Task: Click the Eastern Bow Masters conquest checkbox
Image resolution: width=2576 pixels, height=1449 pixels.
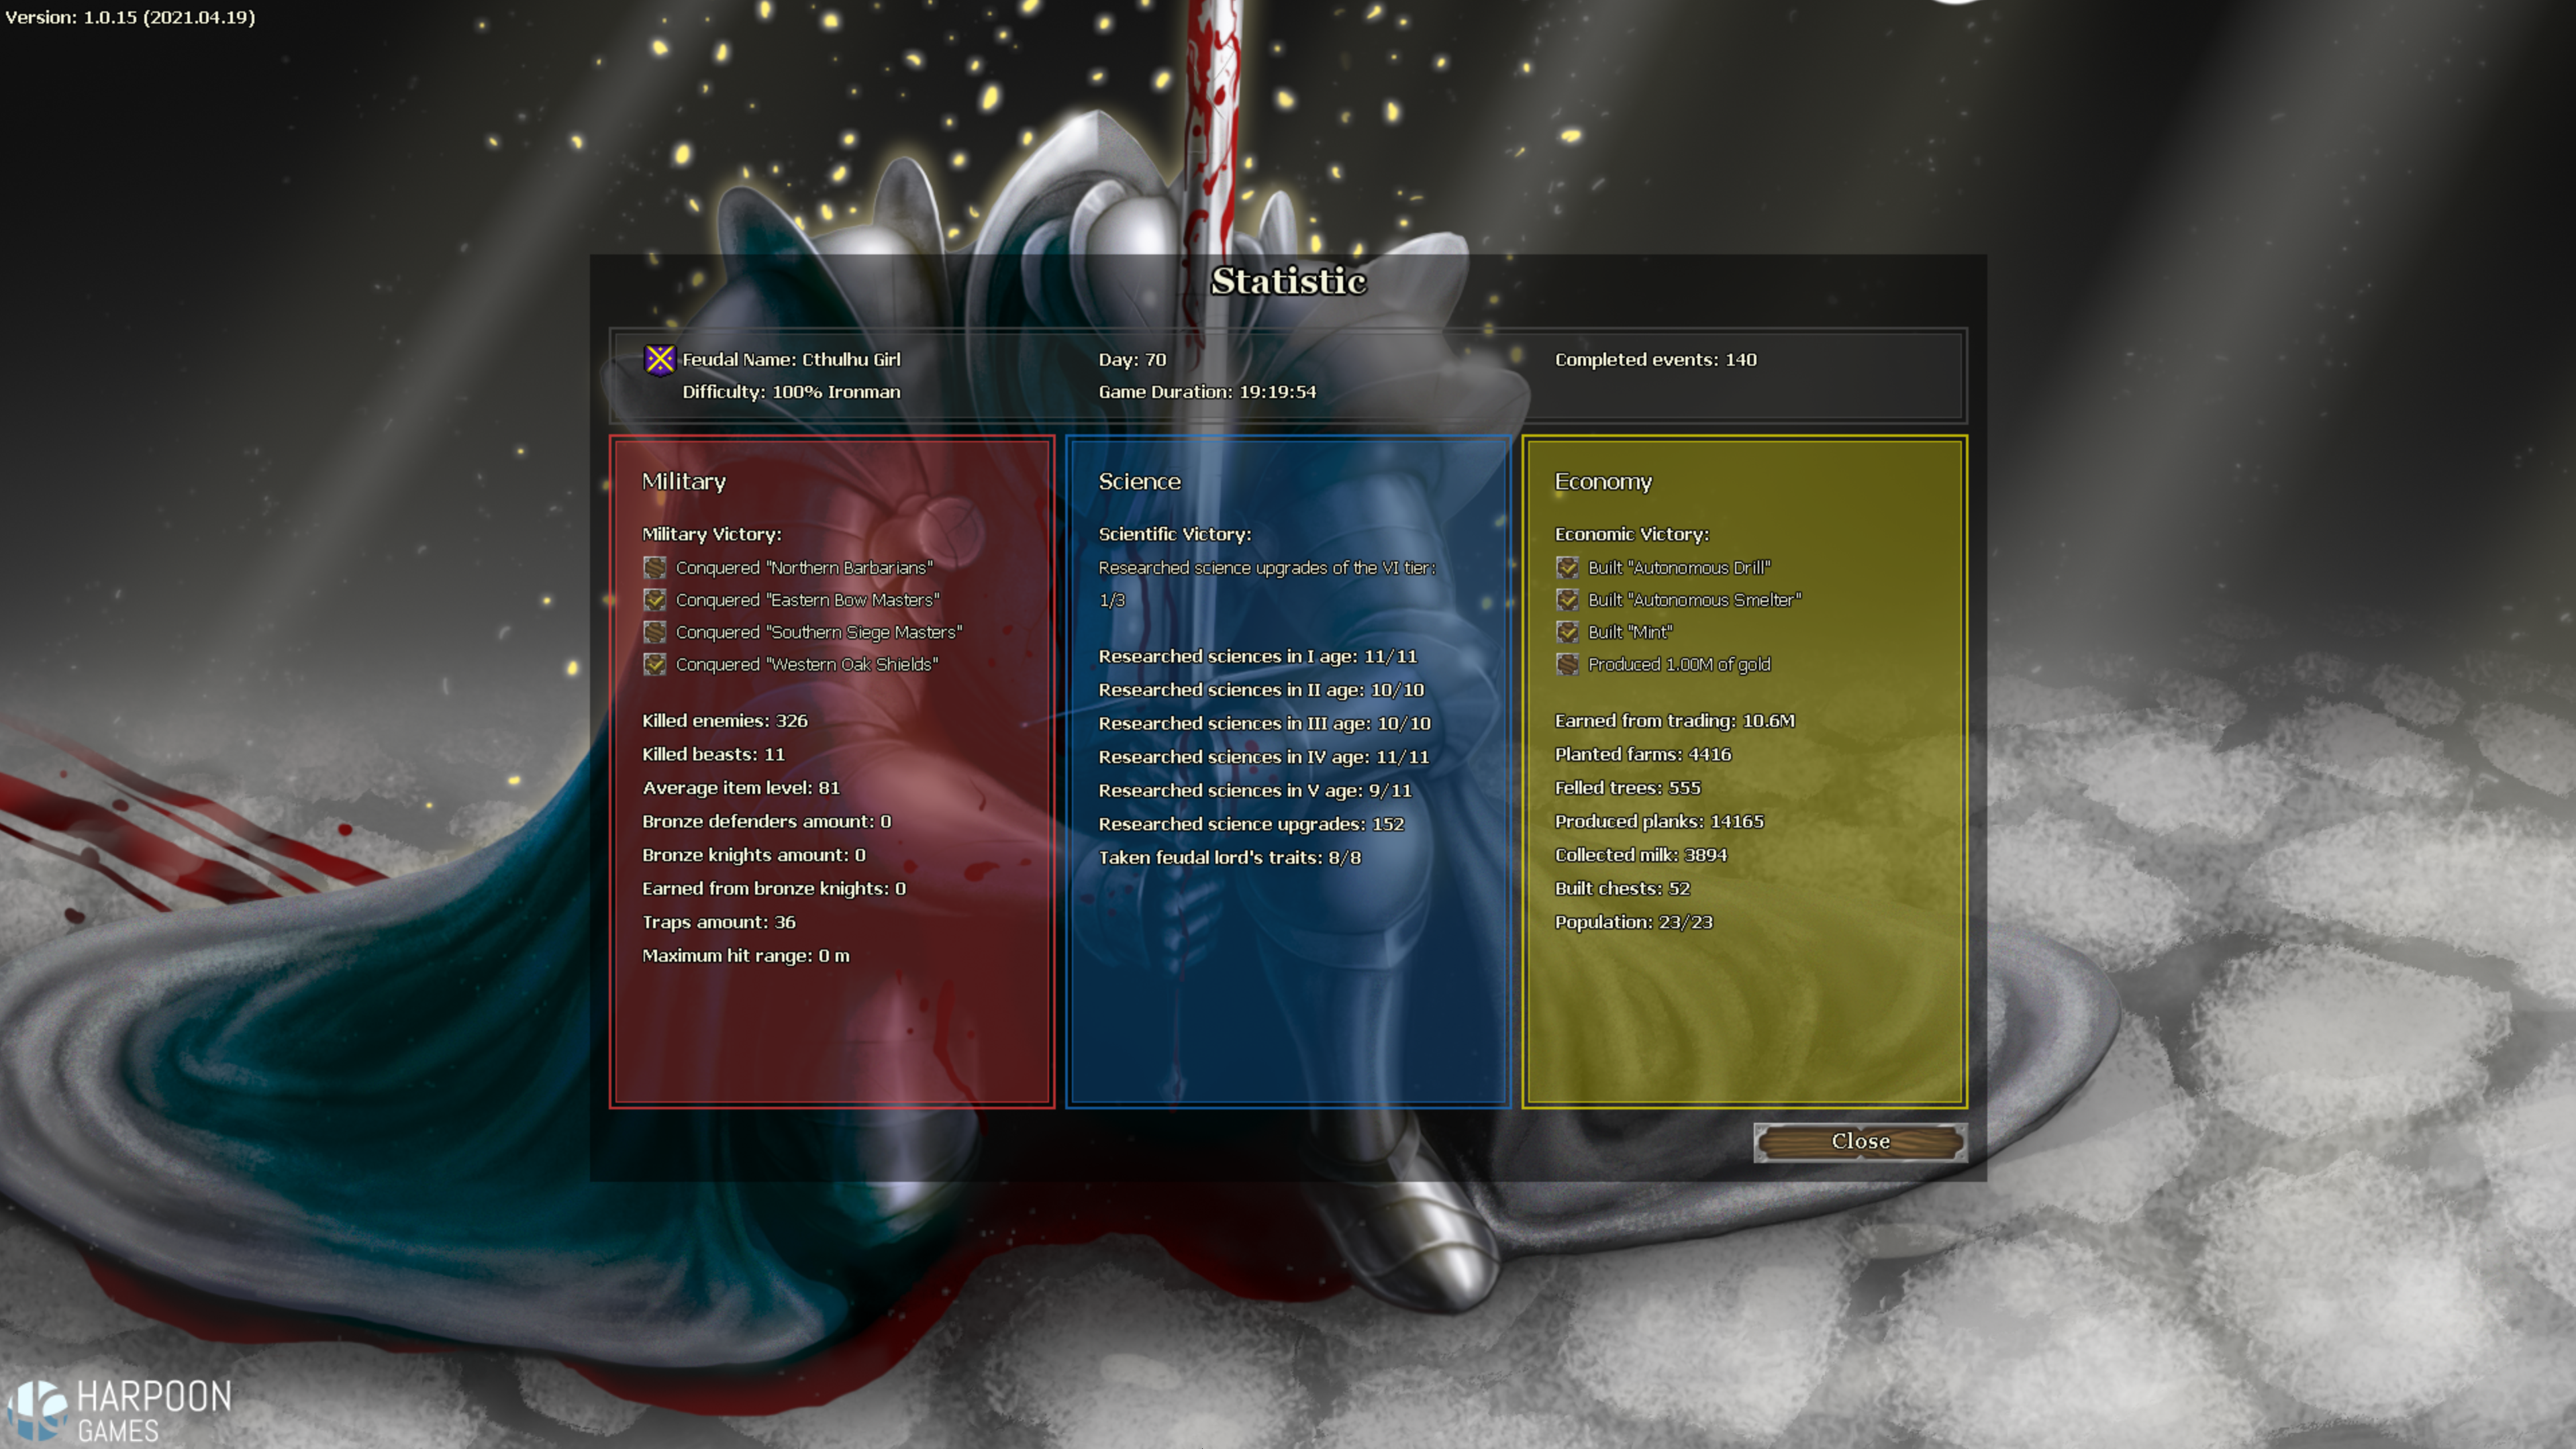Action: click(655, 599)
